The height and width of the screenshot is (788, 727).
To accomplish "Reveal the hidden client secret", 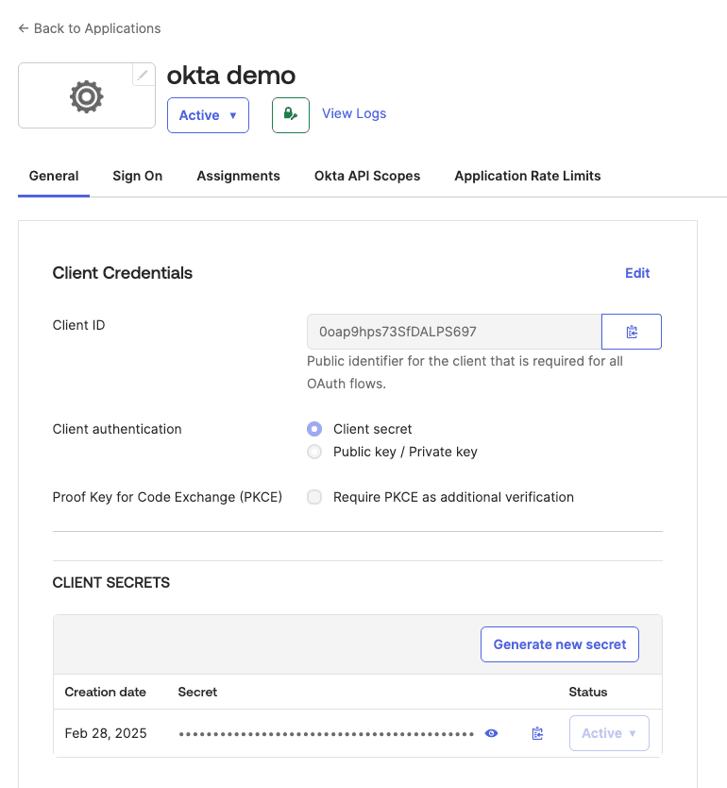I will (x=491, y=733).
